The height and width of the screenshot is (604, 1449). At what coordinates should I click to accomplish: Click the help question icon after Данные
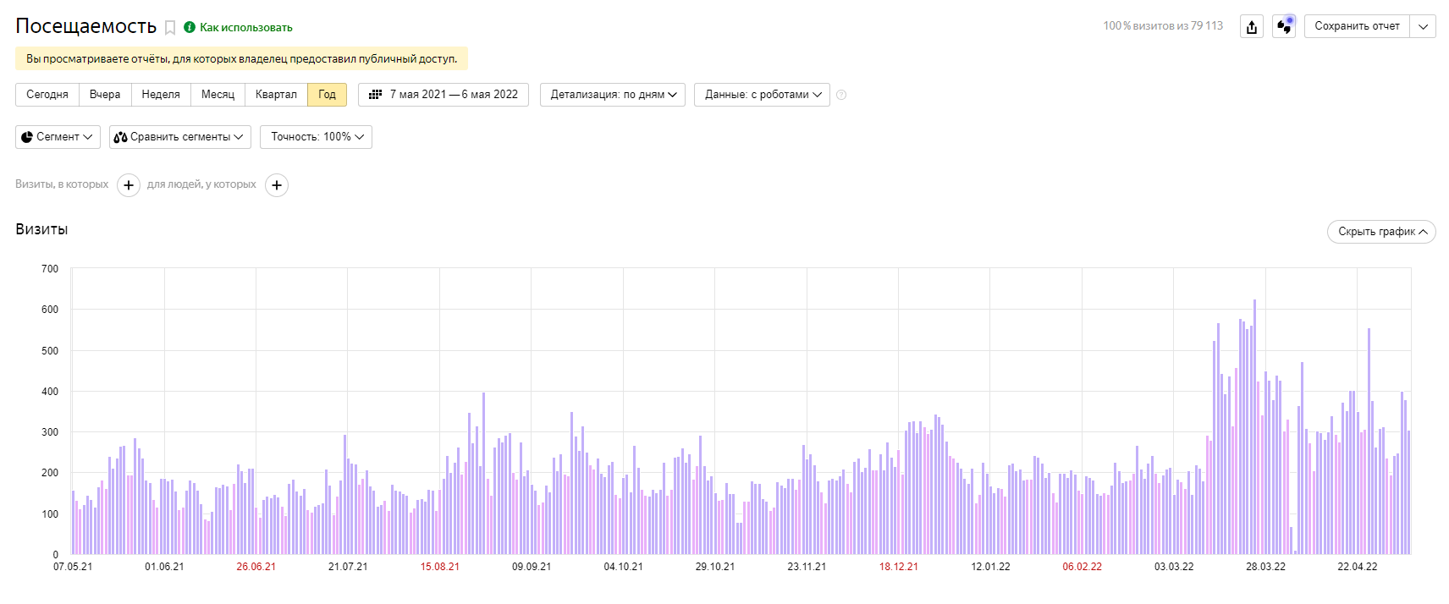click(x=841, y=95)
